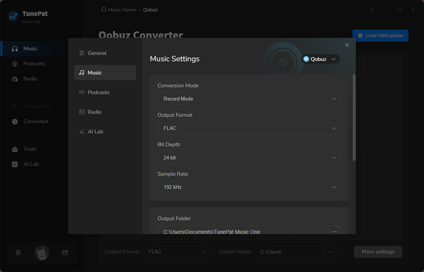Viewport: 424px width, 272px height.
Task: Open the user avatar profile icon
Action: pyautogui.click(x=41, y=253)
